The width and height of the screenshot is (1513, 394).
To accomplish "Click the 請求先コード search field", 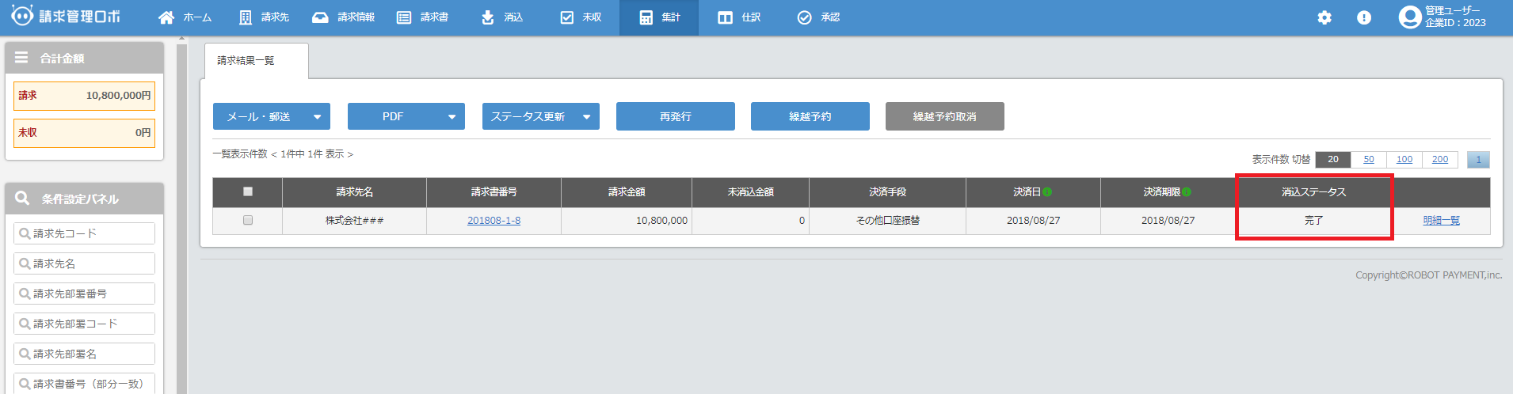I will tap(85, 233).
